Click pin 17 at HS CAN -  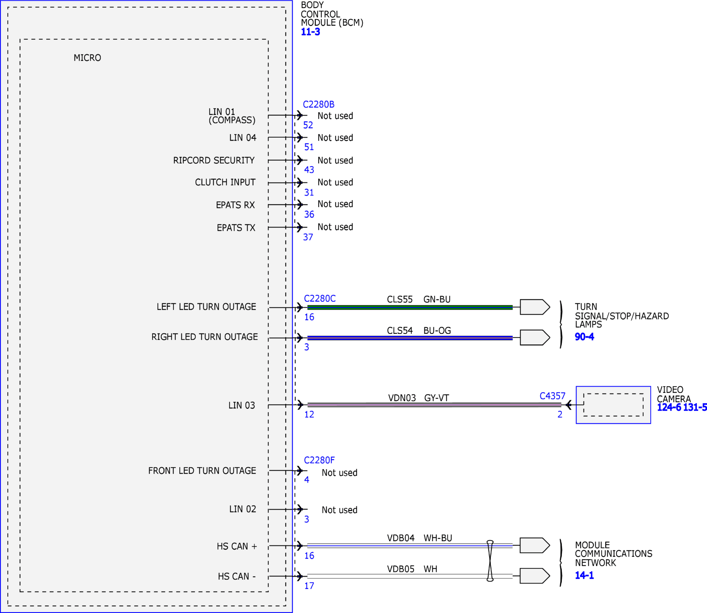(x=309, y=586)
